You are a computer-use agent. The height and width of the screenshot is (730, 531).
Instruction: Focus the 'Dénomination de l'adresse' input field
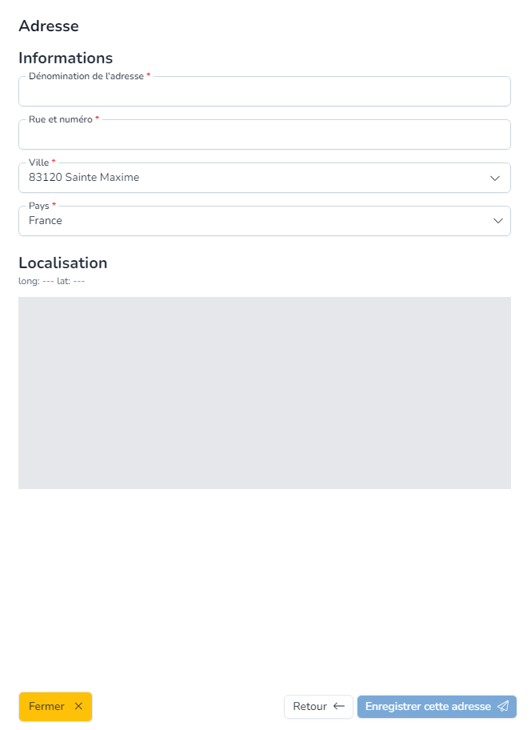(264, 94)
